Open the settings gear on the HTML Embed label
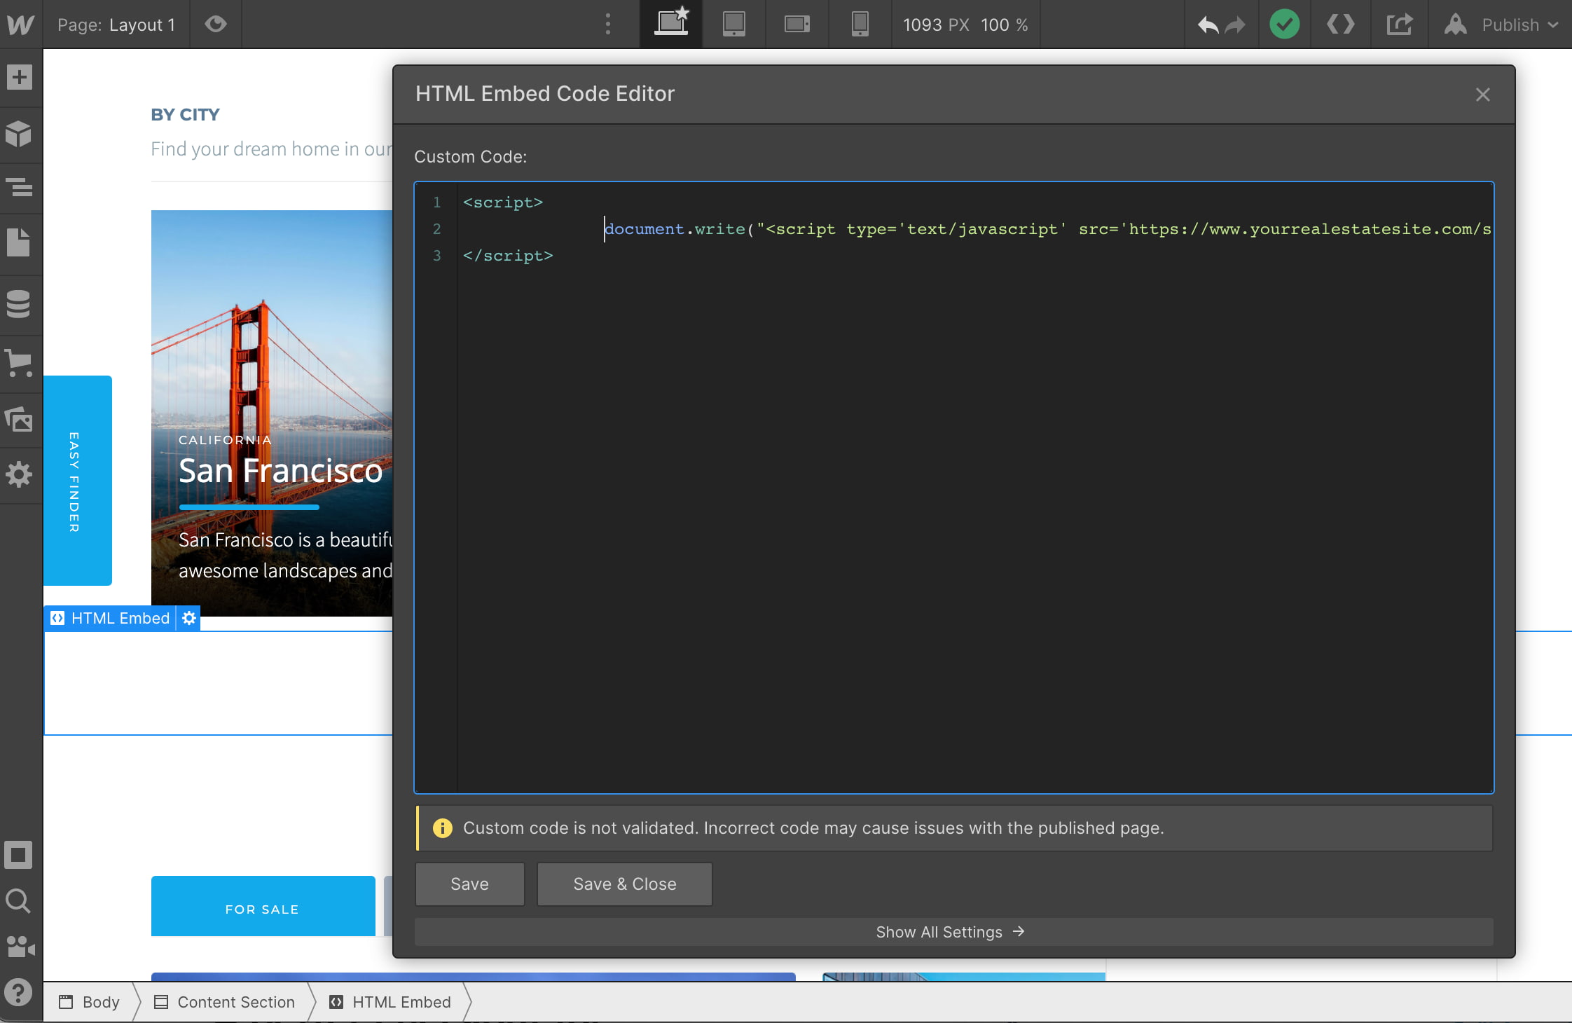The width and height of the screenshot is (1572, 1023). click(188, 618)
